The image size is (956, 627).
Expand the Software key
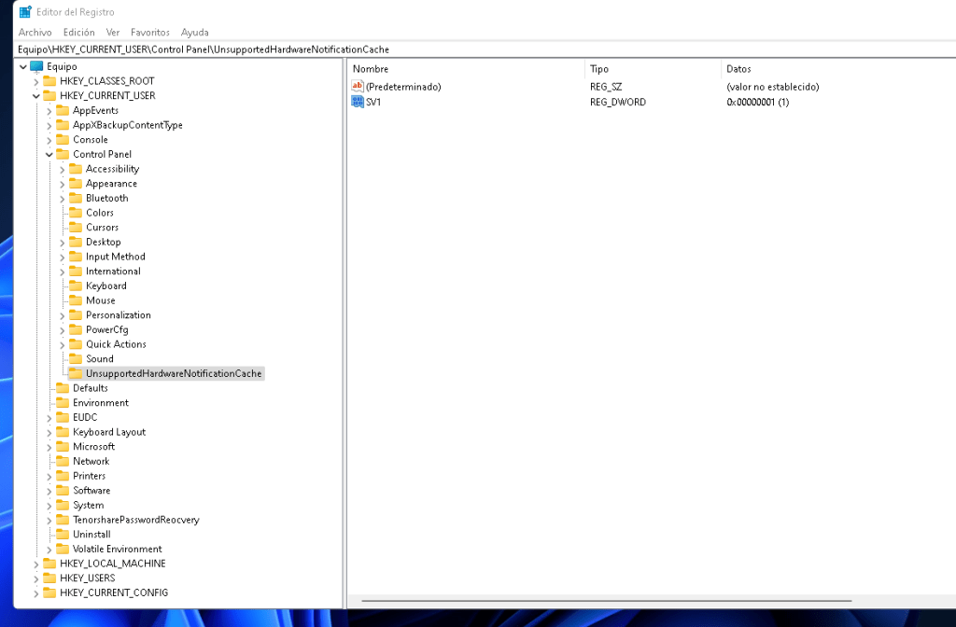49,491
